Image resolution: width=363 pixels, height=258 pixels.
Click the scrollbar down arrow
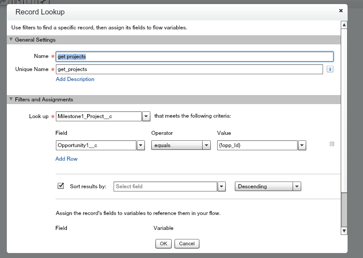pos(344,231)
